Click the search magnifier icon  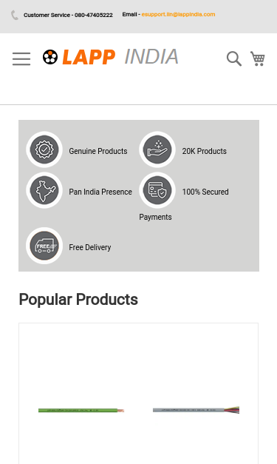click(x=234, y=58)
